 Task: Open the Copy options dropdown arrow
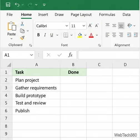[x=28, y=31]
